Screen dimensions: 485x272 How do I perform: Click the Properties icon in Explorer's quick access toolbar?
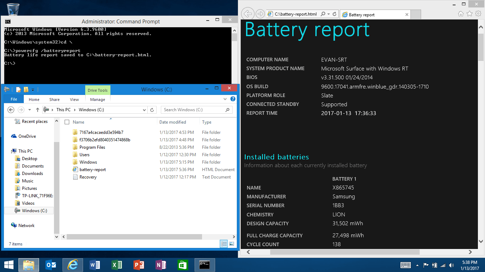(x=19, y=90)
